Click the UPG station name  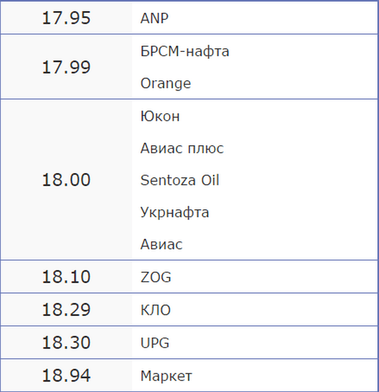click(155, 343)
